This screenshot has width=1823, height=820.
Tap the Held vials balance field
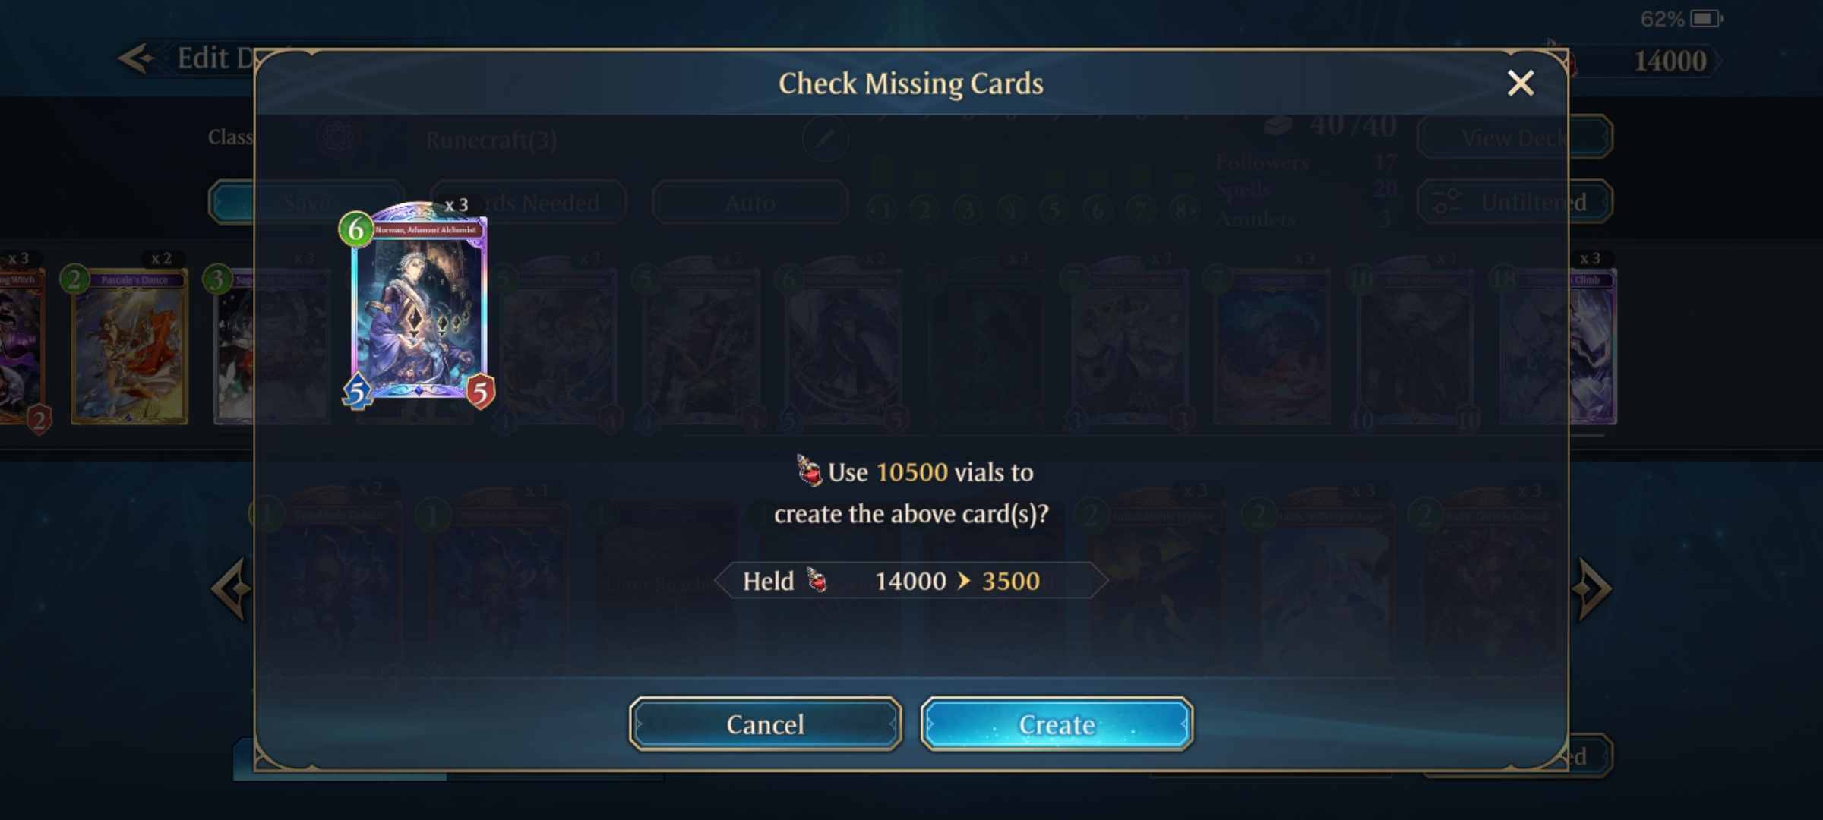tap(912, 581)
